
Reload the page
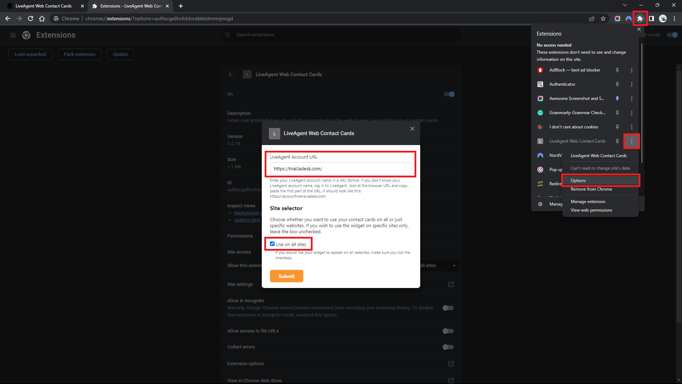(31, 18)
